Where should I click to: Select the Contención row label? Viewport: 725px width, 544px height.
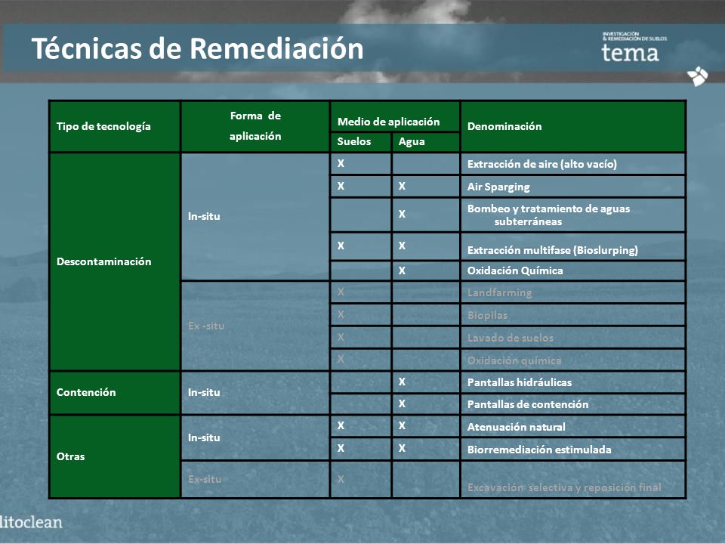pos(86,392)
